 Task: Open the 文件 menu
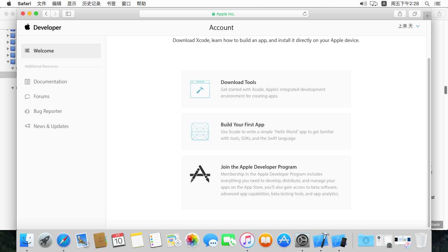point(42,4)
